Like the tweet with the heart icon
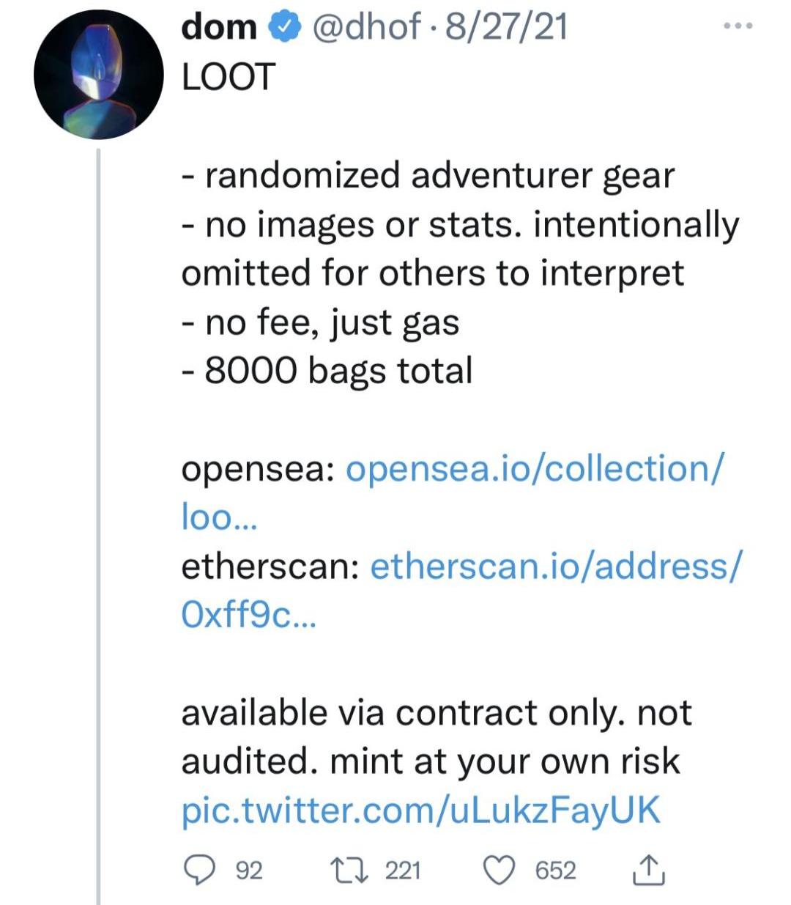The image size is (791, 905). (x=499, y=870)
